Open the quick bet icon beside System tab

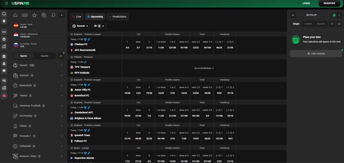332,24
